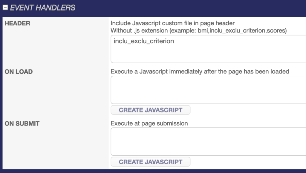Click the ON LOAD row label

pos(19,72)
